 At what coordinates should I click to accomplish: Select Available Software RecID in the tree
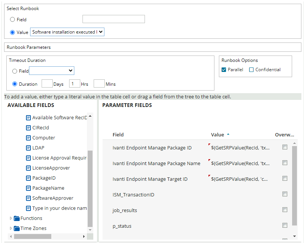click(60, 118)
